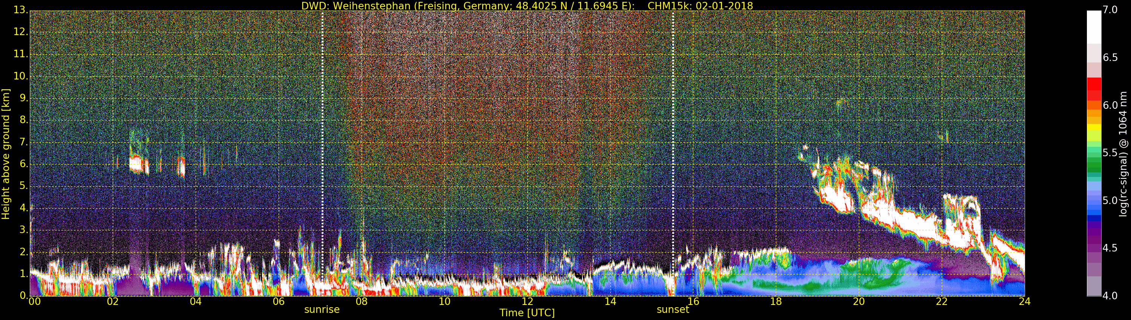Click the 'Height above ground [km]' axis label
1131x320 pixels.
click(6, 154)
